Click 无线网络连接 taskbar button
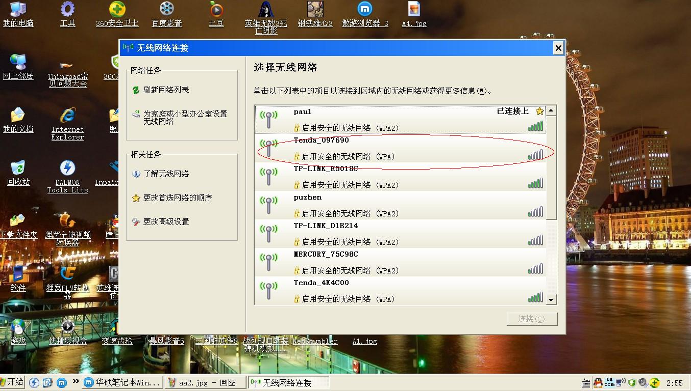691x391 pixels. click(289, 382)
